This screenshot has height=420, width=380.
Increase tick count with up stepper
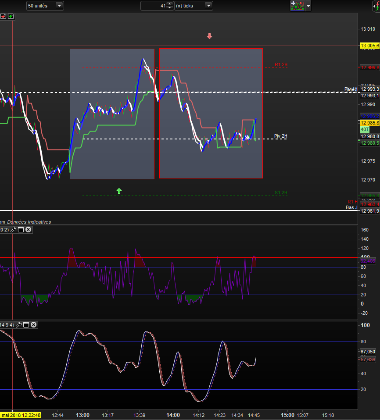[170, 4]
